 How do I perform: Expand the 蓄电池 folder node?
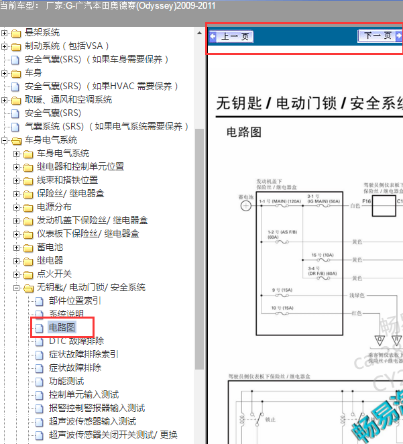pos(16,247)
